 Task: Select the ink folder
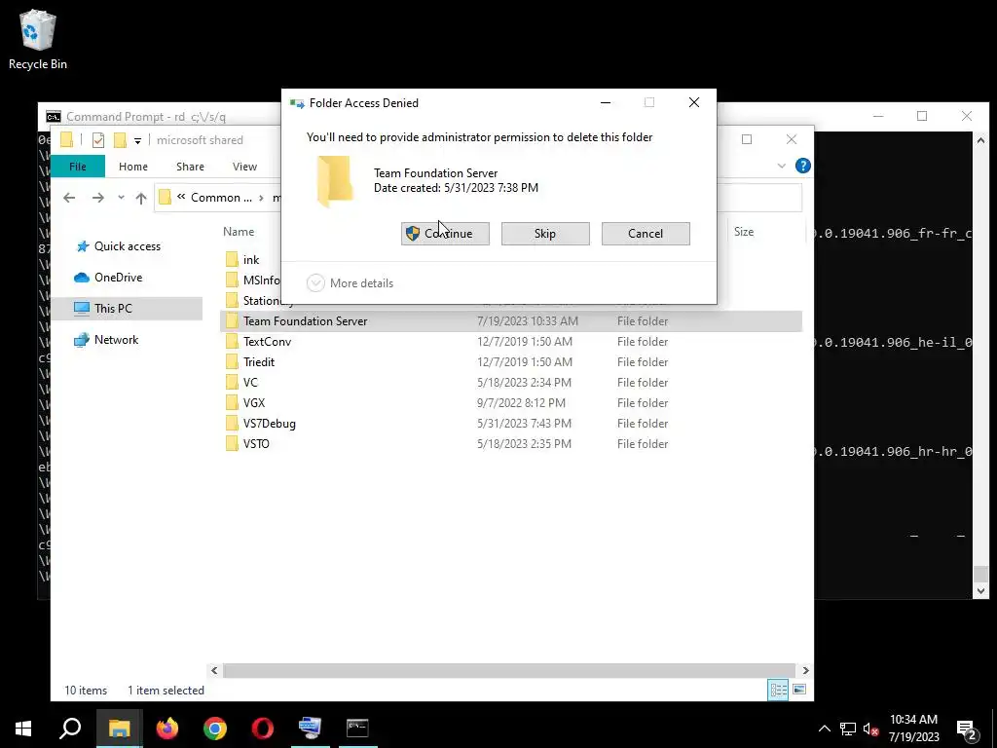tap(251, 259)
